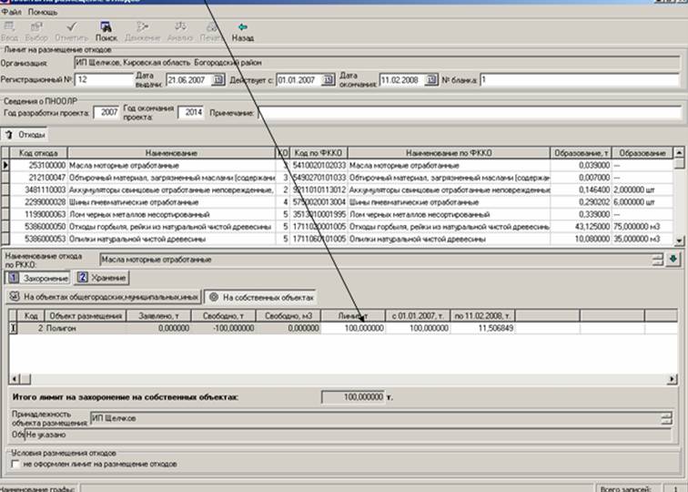Click the Ввод toolbar icon

[10, 28]
